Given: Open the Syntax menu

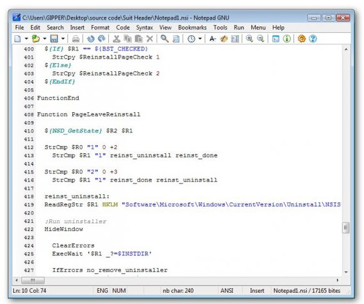Looking at the screenshot, I should pos(144,27).
